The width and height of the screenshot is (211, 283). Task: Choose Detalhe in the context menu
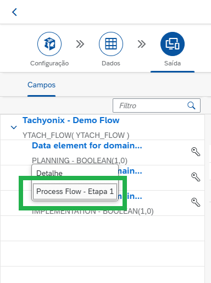coord(75,173)
